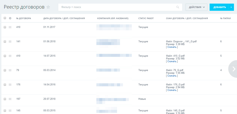Open row menu icon for contract 141
This screenshot has width=237, height=114.
coord(10,42)
